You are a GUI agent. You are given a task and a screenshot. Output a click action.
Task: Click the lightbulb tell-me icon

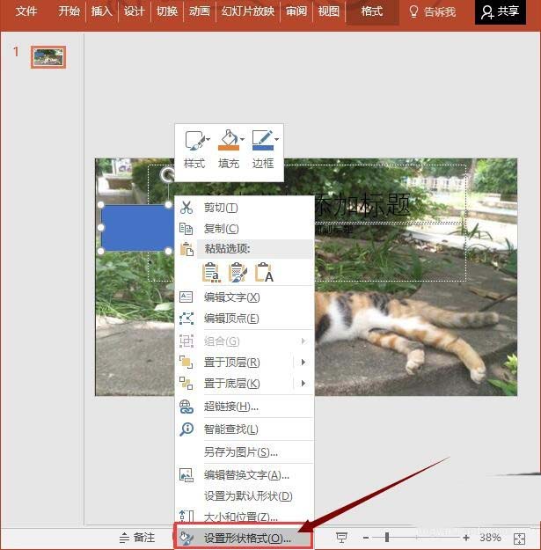[x=413, y=11]
